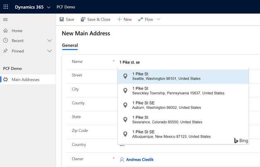This screenshot has width=260, height=167.
Task: Click the Zip Code field label
Action: click(x=80, y=131)
